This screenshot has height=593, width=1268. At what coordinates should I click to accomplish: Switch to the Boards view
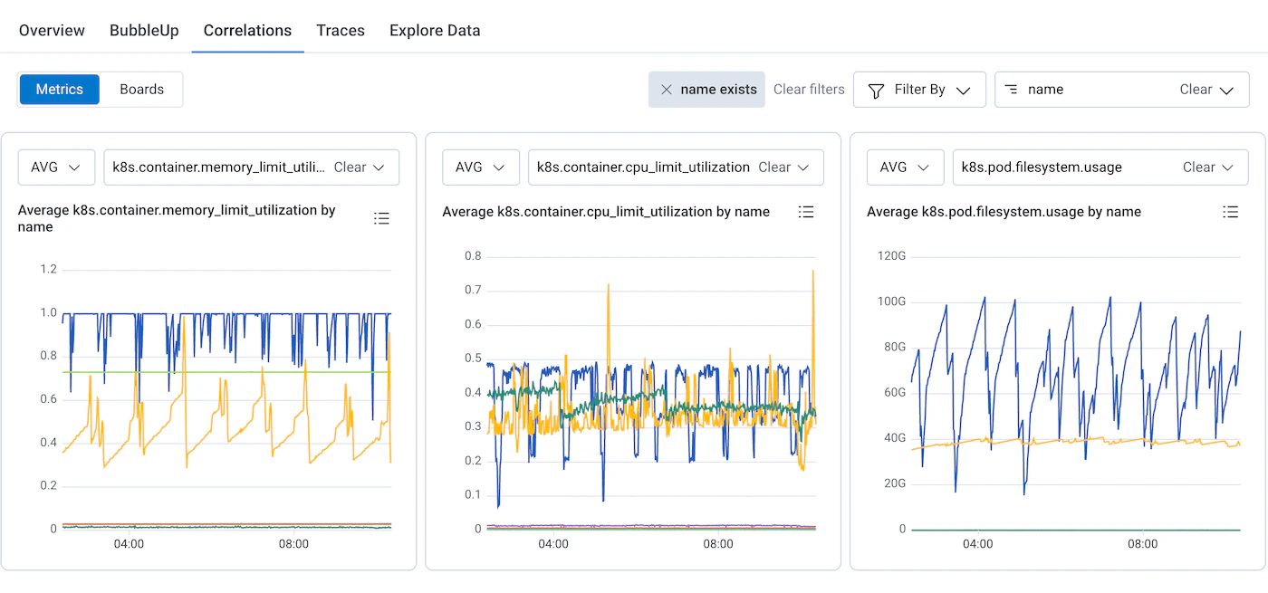141,89
